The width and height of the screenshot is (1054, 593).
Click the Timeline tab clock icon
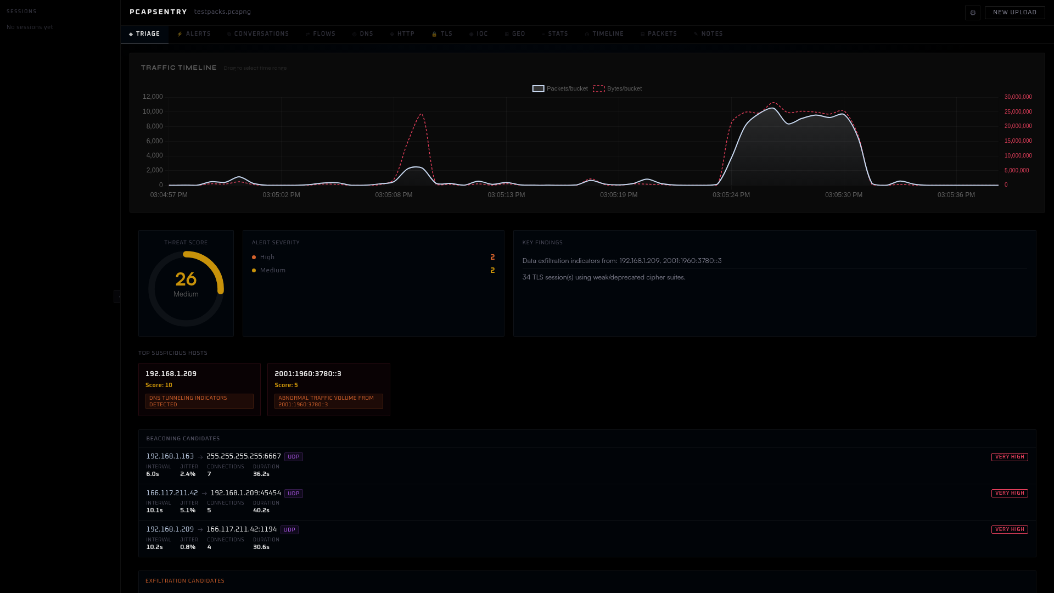click(x=587, y=34)
